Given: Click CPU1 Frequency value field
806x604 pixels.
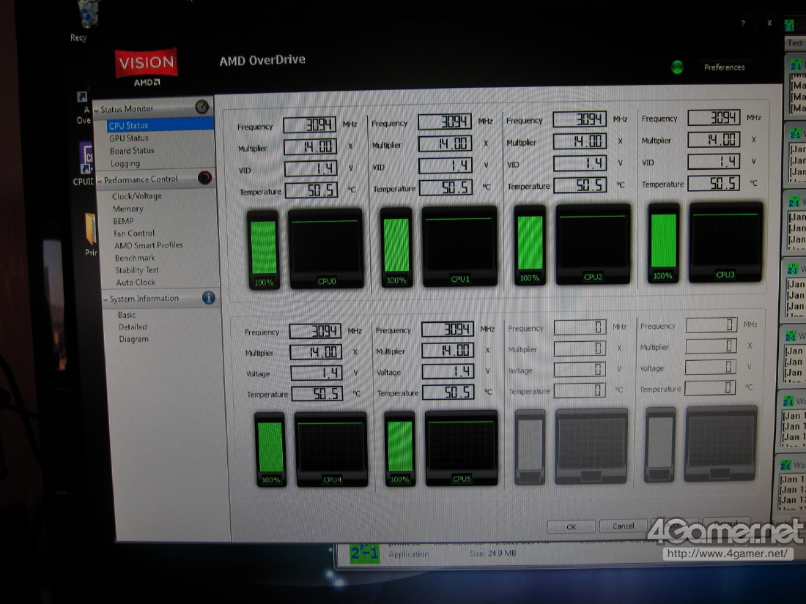Looking at the screenshot, I should [445, 122].
